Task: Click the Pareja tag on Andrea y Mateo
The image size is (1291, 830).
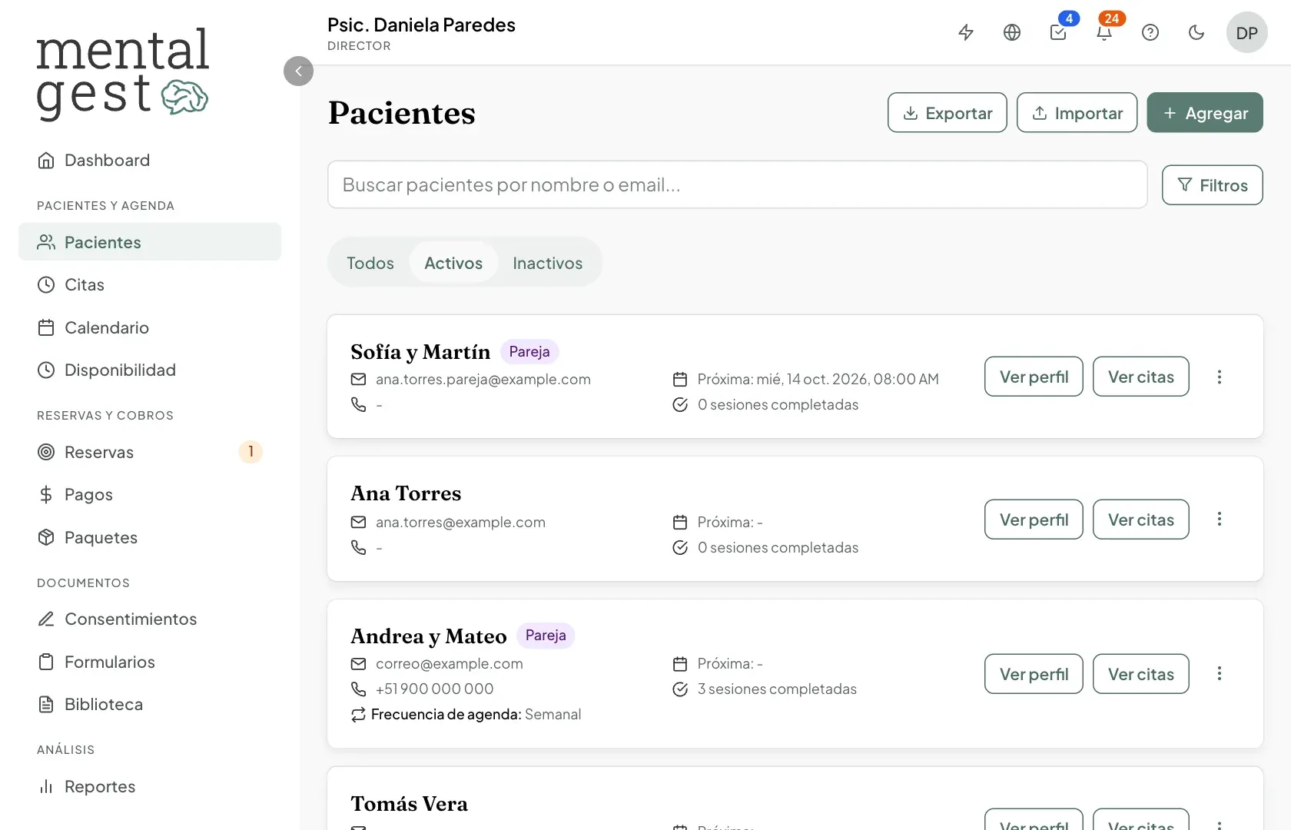Action: coord(546,636)
